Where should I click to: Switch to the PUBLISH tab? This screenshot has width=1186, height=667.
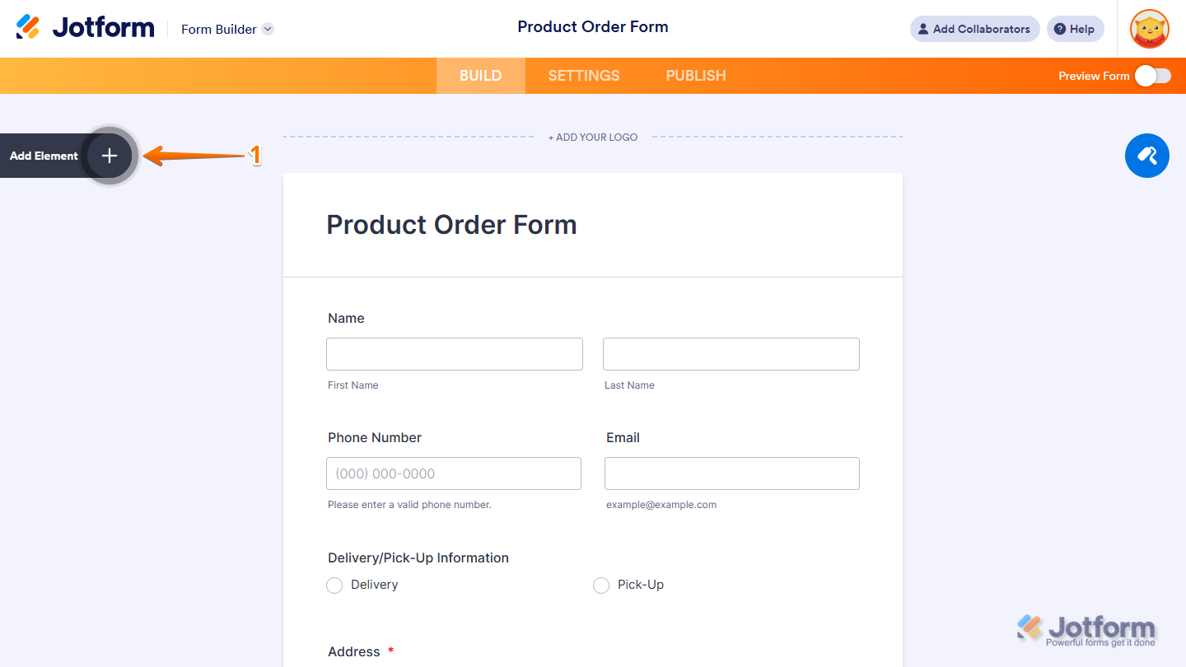[695, 76]
